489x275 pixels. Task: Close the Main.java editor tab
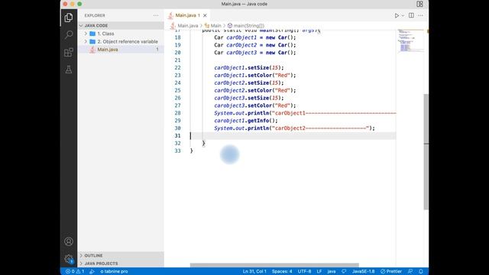point(205,15)
